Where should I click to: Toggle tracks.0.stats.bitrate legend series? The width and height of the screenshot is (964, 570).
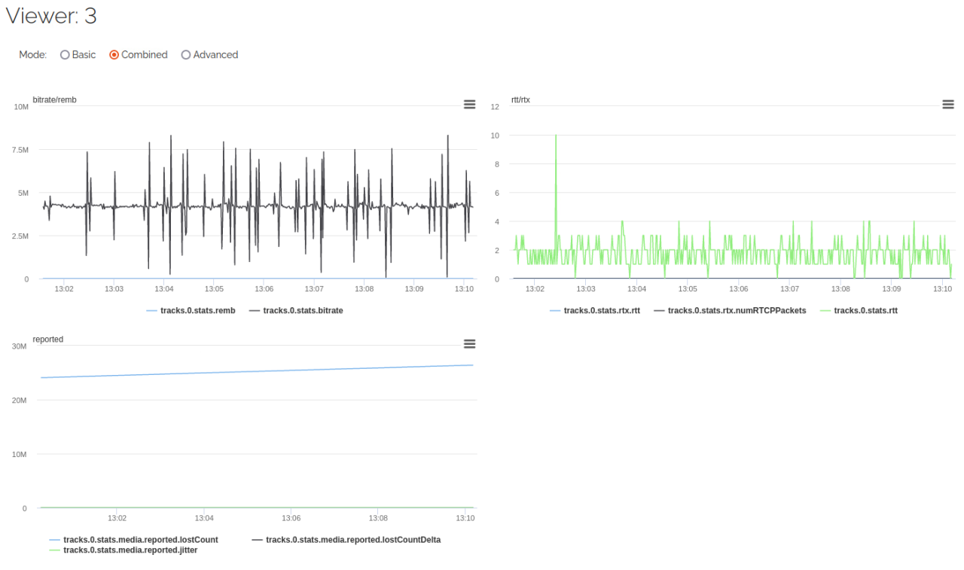tap(296, 310)
